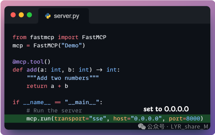Click the transport="sse" argument
Viewport: 215px width, 135px height.
[80, 118]
